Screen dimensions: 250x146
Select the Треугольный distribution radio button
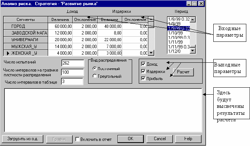(x=95, y=76)
